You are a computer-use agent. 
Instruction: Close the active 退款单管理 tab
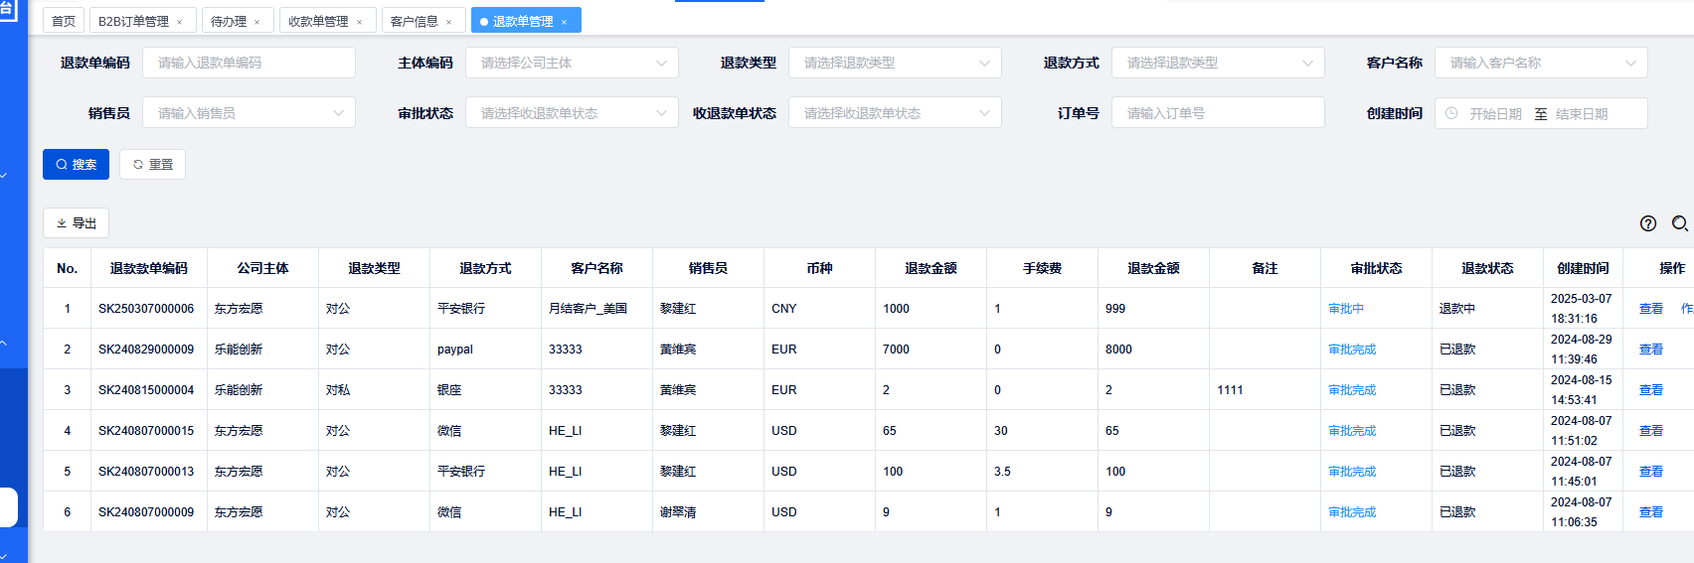(x=565, y=22)
